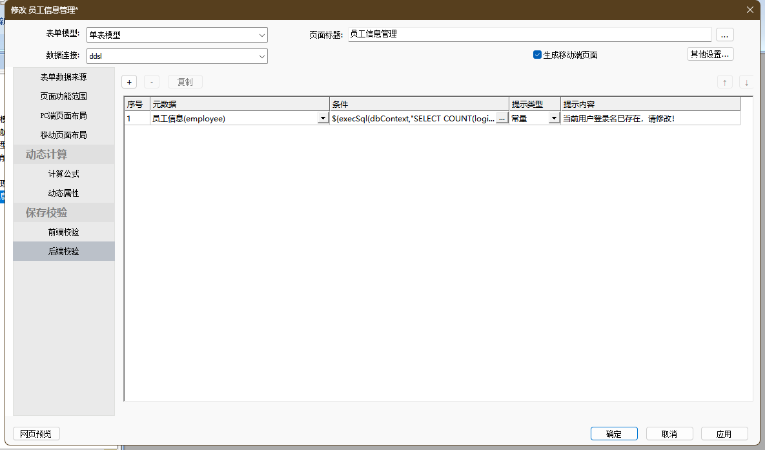This screenshot has height=450, width=765.
Task: Move row down with red arrow
Action: pyautogui.click(x=746, y=82)
